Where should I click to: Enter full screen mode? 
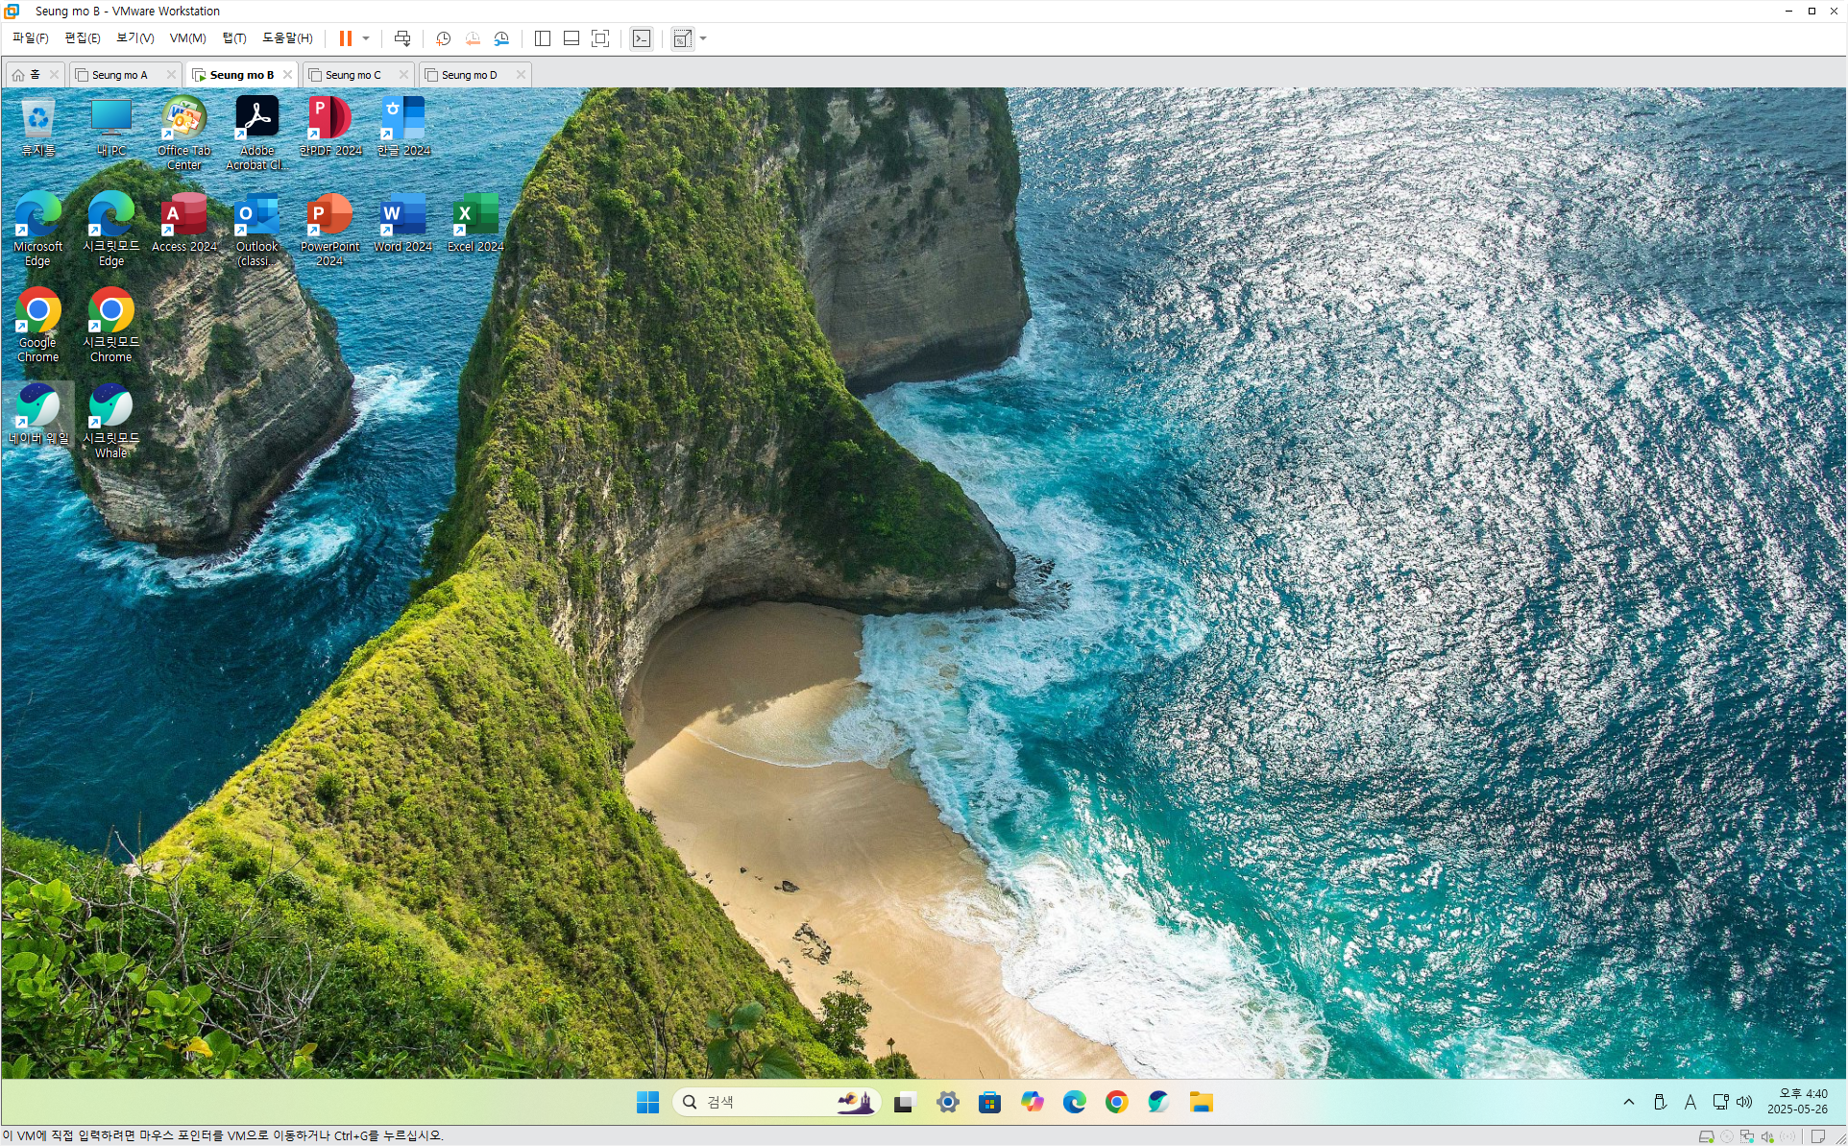(600, 38)
